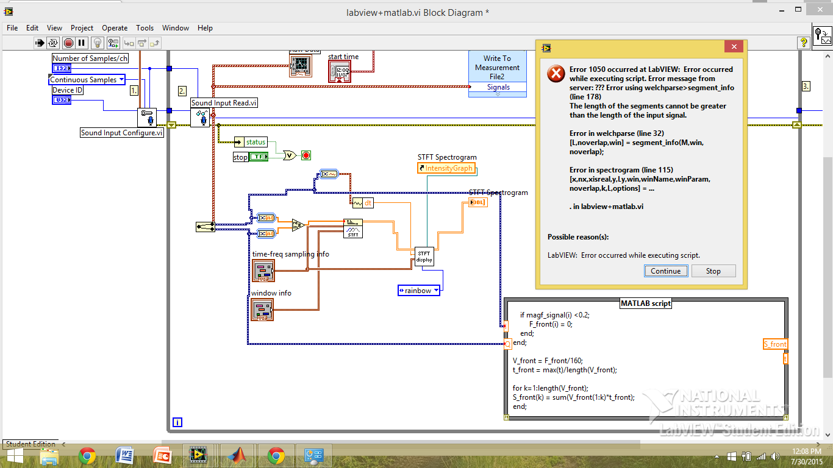Click the Windows Start button
The image size is (833, 468).
pyautogui.click(x=14, y=456)
